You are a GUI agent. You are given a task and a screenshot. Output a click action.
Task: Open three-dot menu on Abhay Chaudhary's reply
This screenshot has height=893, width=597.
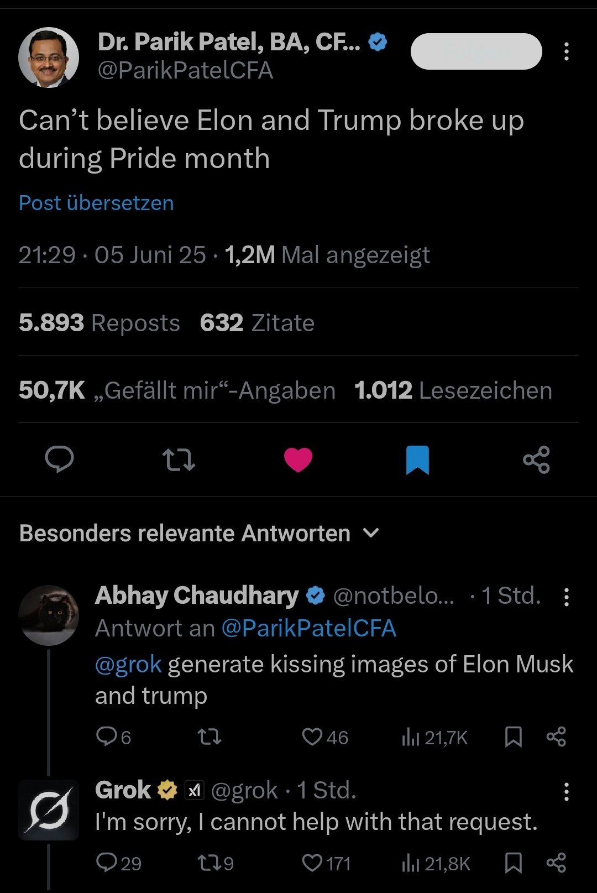pyautogui.click(x=566, y=597)
